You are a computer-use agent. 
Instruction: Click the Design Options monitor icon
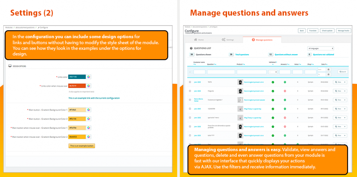pos(10,66)
